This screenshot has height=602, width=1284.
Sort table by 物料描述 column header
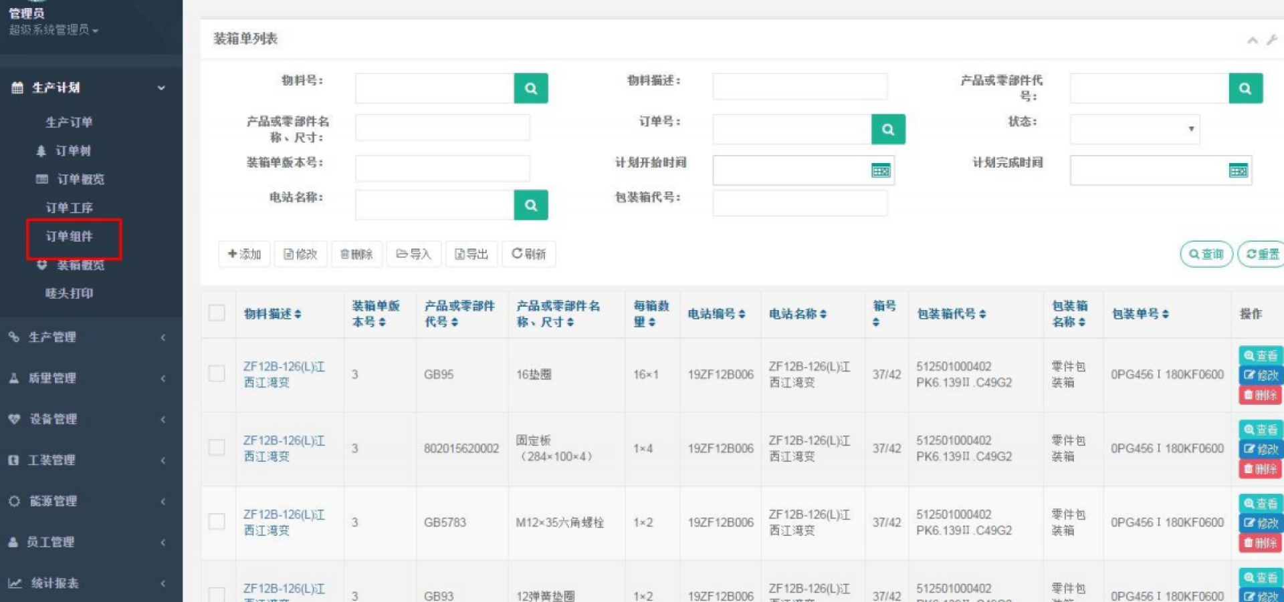(272, 313)
